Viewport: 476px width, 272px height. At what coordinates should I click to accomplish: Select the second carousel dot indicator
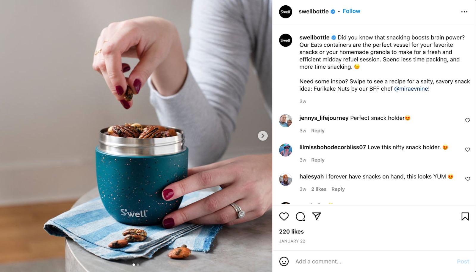pos(138,265)
